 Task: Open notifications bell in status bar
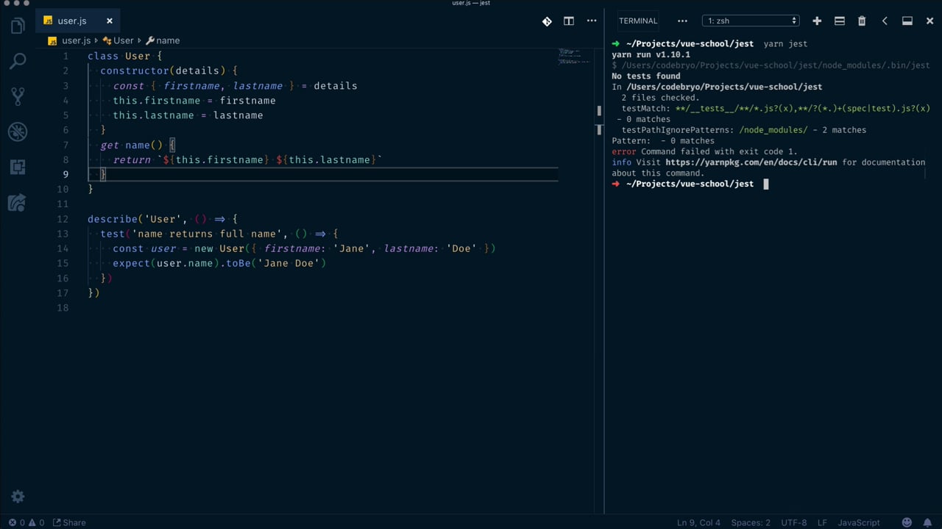pyautogui.click(x=927, y=522)
